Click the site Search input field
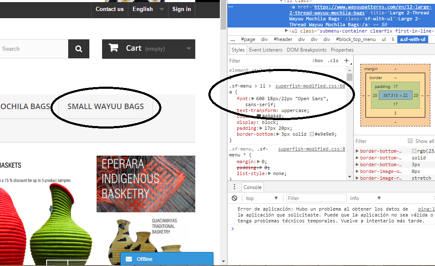Image resolution: width=435 pixels, height=266 pixels. [x=34, y=49]
